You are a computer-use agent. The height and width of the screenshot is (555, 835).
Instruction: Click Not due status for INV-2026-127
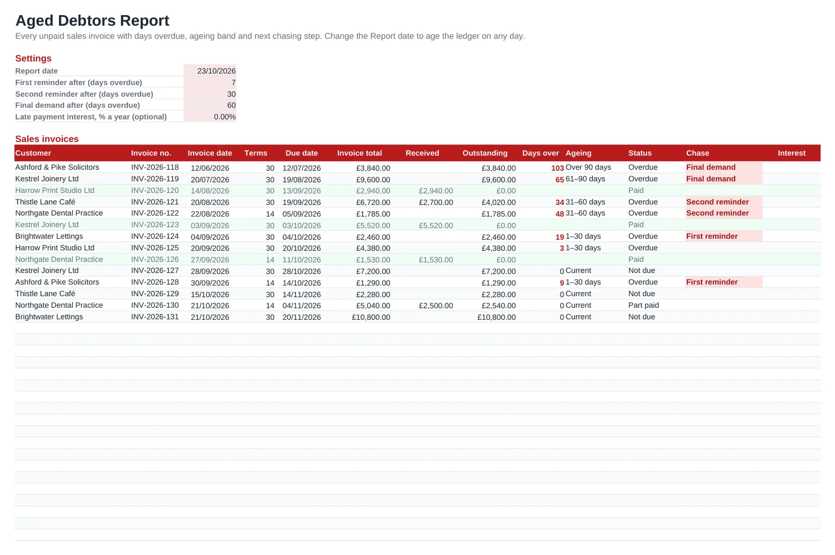(x=641, y=271)
